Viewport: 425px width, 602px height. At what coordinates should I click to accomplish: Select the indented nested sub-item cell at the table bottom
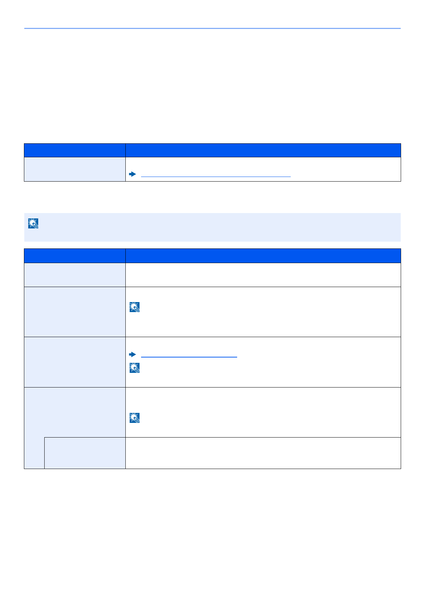(85, 453)
